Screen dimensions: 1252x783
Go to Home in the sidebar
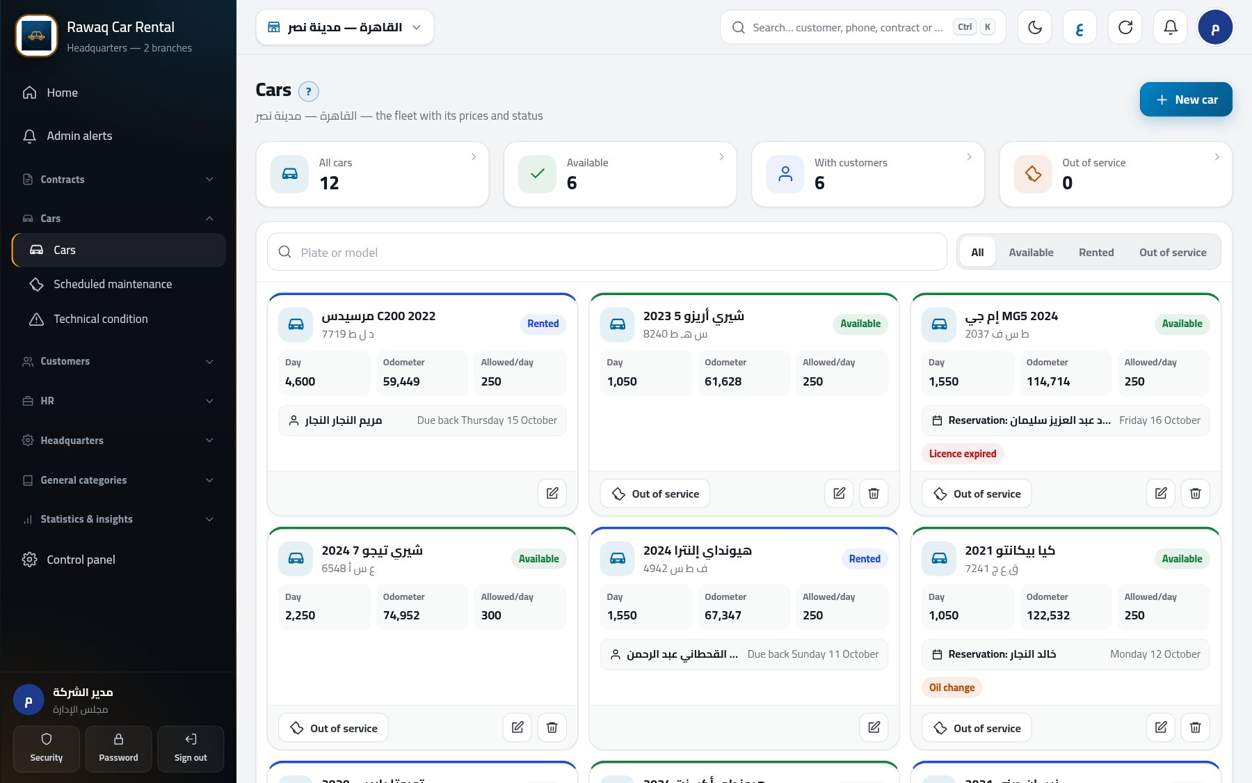(118, 93)
